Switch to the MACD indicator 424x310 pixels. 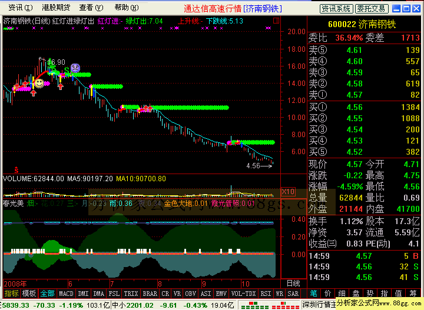[66, 294]
